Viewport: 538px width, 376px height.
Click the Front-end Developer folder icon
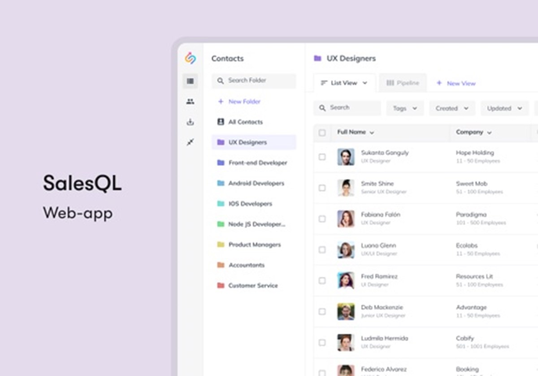pyautogui.click(x=221, y=163)
